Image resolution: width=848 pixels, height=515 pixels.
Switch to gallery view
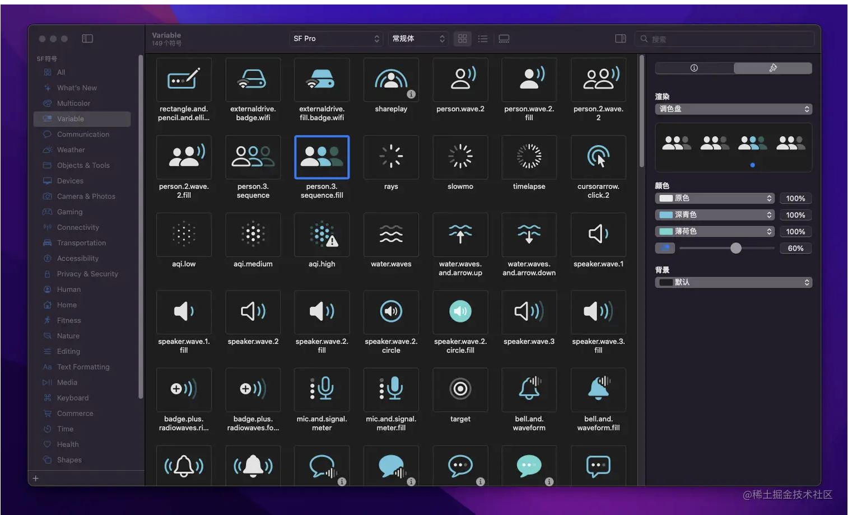[504, 39]
